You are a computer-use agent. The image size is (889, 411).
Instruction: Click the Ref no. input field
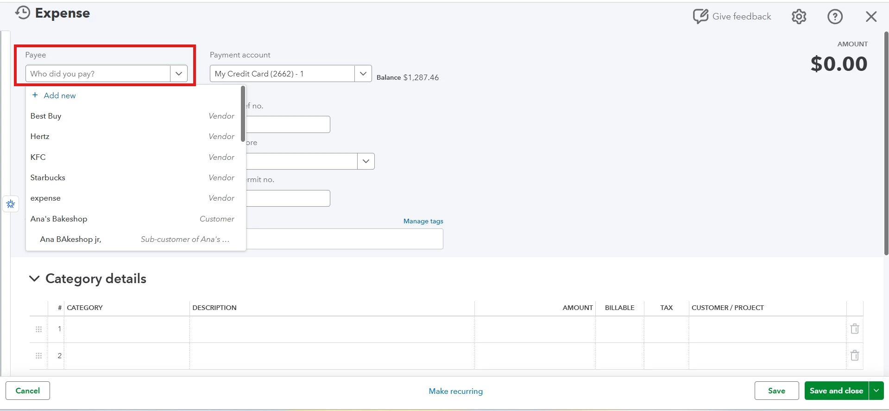click(x=288, y=124)
